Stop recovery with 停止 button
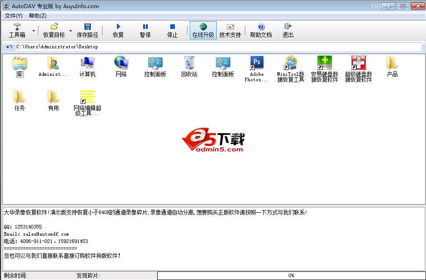This screenshot has width=426, height=280. [x=172, y=30]
